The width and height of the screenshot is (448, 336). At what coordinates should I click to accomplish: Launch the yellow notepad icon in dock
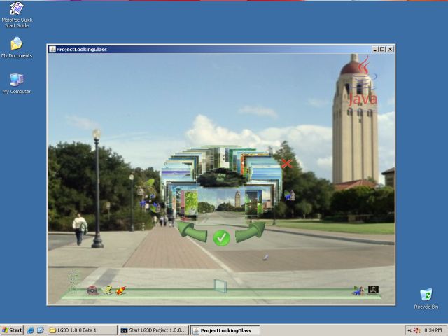[107, 290]
